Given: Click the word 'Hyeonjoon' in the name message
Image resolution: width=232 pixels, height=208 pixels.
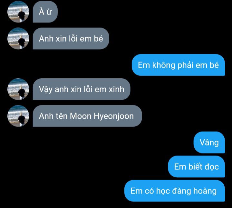Looking at the screenshot, I should (114, 116).
